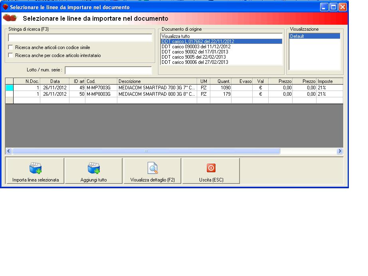
Task: Click the horizontal scrollbar right arrow
Action: click(340, 151)
